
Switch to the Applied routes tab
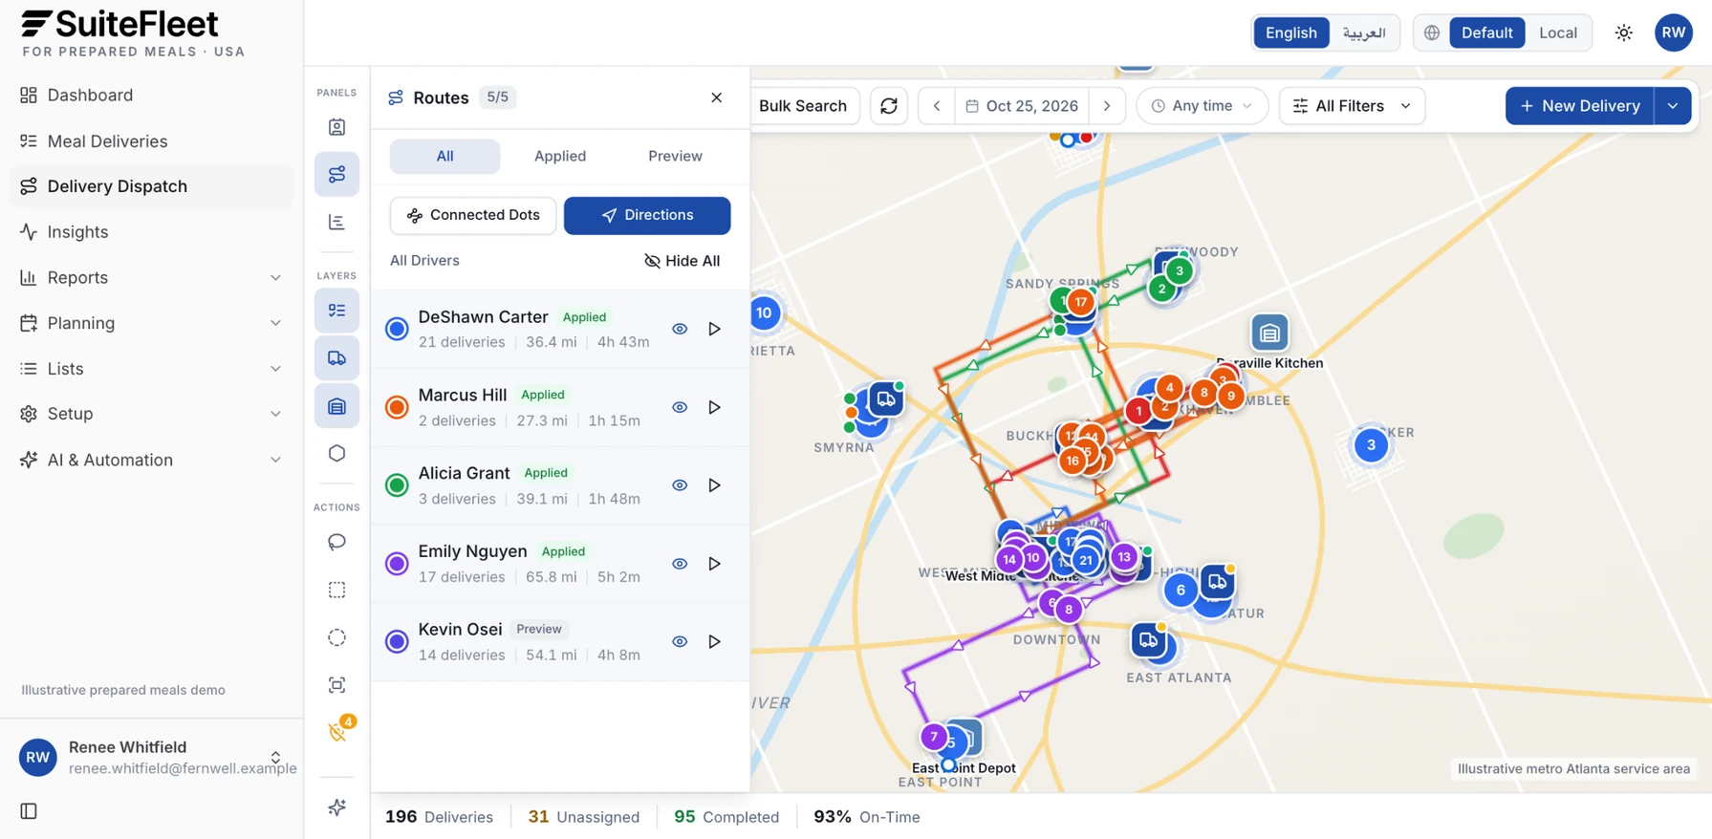560,156
